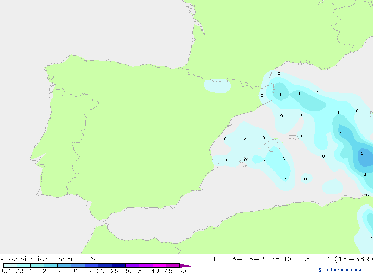
Task: Pick the 10–15 mm legend color swatch
Action: tap(78, 266)
